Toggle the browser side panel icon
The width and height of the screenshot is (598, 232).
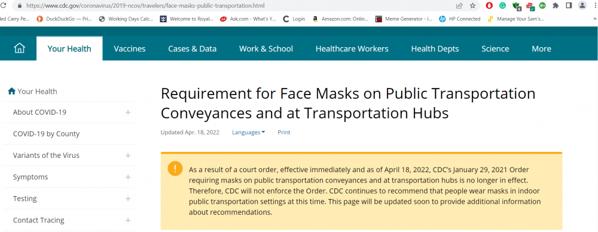pyautogui.click(x=569, y=6)
